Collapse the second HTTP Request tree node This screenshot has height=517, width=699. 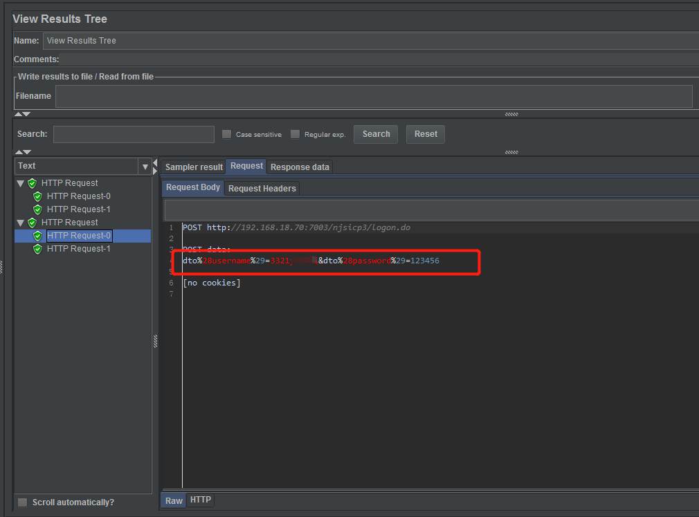[x=21, y=223]
